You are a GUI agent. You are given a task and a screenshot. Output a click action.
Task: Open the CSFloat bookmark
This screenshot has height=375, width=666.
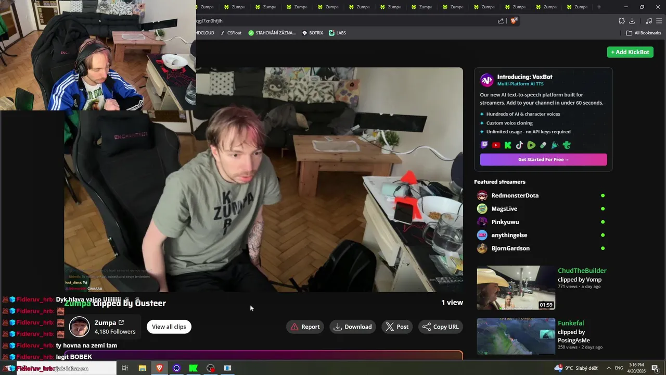231,33
